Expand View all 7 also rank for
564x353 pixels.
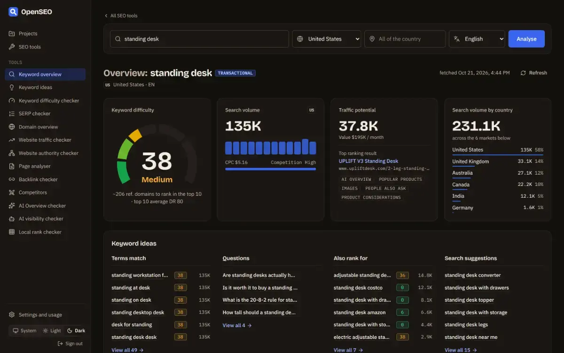[x=348, y=350]
